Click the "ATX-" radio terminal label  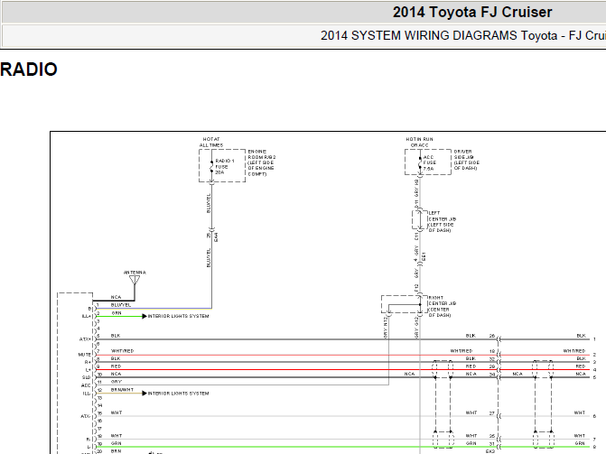click(86, 416)
